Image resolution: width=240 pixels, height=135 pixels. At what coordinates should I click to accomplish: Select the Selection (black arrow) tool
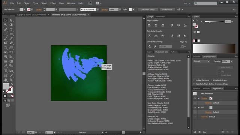(x=6, y=20)
